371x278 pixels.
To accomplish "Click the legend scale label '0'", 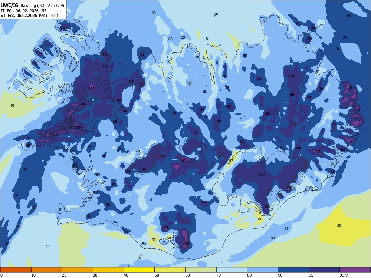I will [x=1, y=275].
